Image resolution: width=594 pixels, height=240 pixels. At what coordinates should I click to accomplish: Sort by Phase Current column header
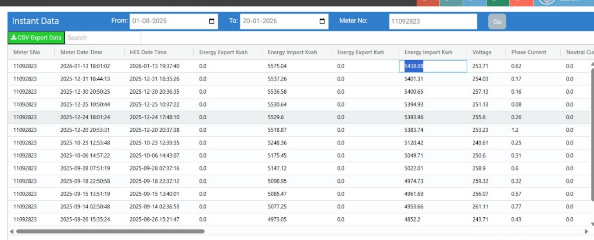click(529, 52)
